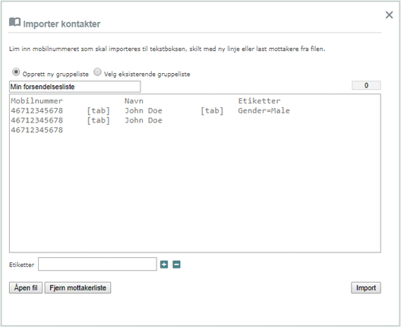The image size is (401, 327).
Task: Click the plus icon next to Etiketter
Action: 164,265
